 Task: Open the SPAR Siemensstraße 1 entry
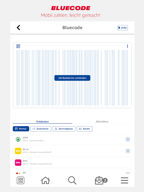tap(72, 139)
